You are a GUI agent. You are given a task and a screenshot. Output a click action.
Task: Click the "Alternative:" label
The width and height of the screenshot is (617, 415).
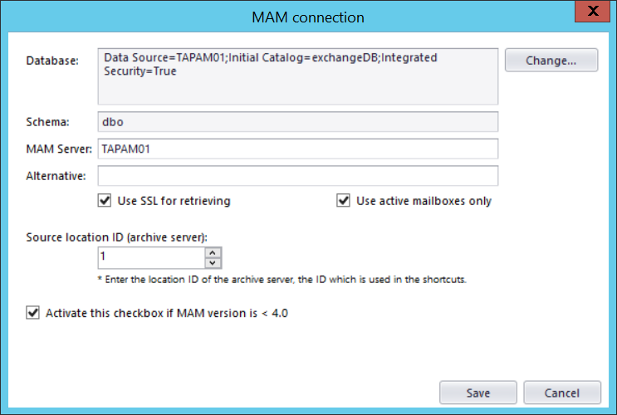(x=56, y=176)
